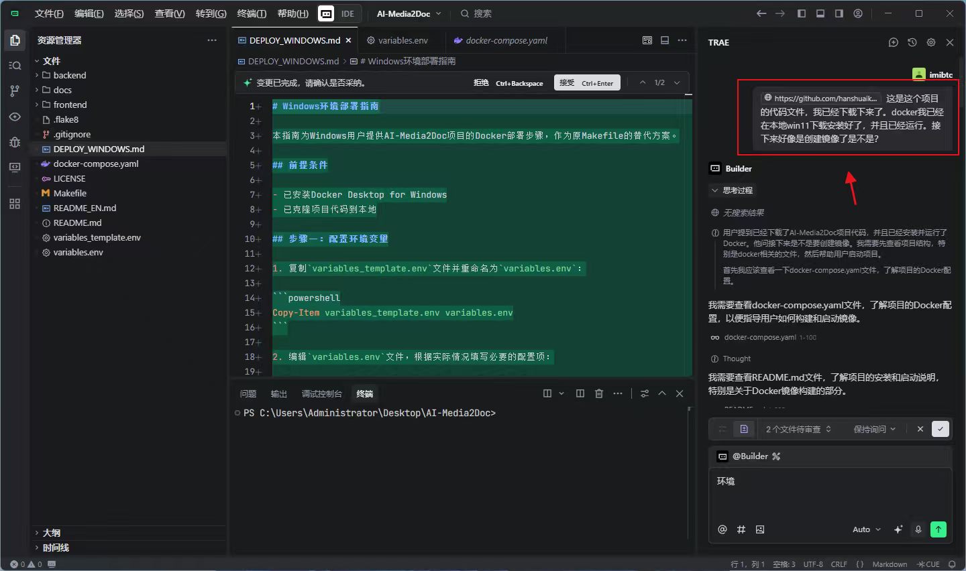Viewport: 966px width, 571px height.
Task: Open the 终端(T) menu
Action: (252, 13)
